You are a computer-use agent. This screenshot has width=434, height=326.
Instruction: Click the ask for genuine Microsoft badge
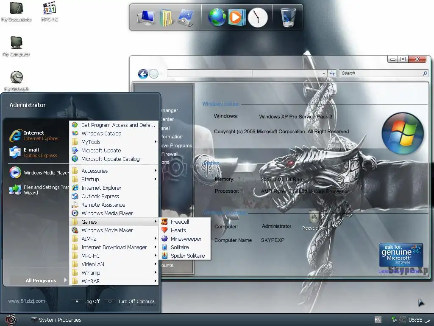401,255
